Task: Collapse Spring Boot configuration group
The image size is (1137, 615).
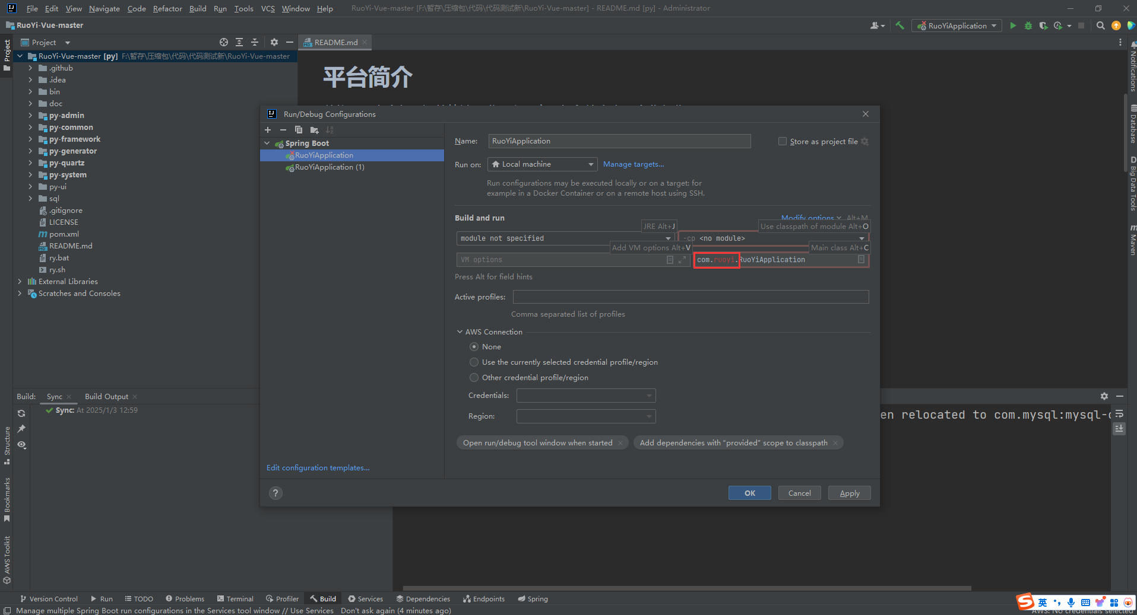Action: [267, 144]
